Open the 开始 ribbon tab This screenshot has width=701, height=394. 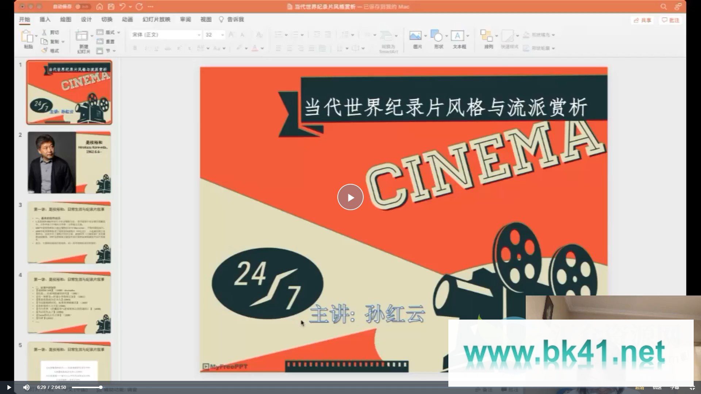pos(24,19)
